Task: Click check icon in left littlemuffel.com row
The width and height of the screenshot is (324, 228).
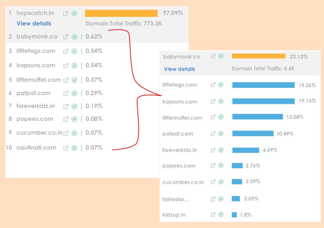Action: click(74, 80)
